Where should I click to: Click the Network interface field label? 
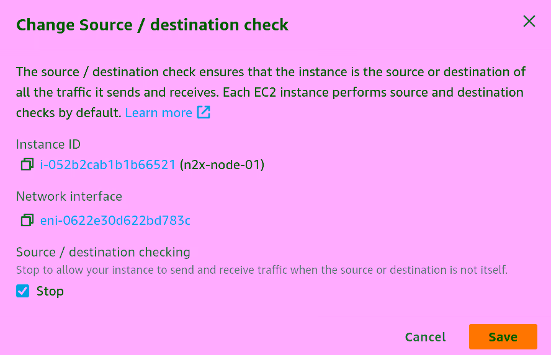pyautogui.click(x=69, y=196)
